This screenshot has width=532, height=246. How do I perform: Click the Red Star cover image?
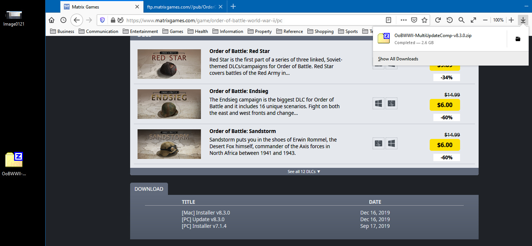click(x=169, y=64)
